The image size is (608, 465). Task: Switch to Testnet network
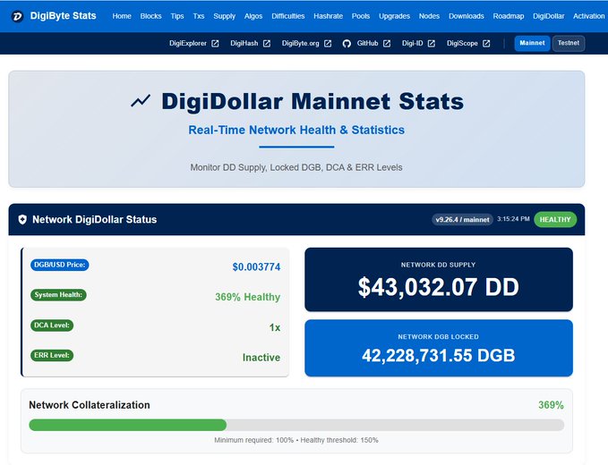coord(569,43)
